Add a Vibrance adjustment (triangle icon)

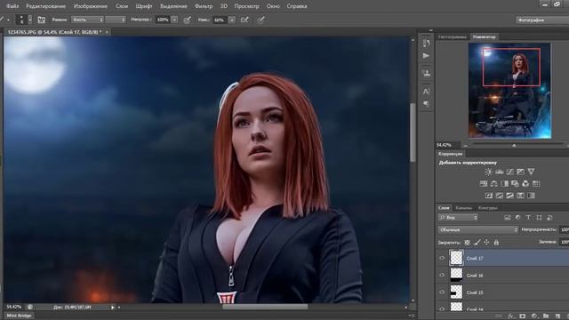click(531, 172)
